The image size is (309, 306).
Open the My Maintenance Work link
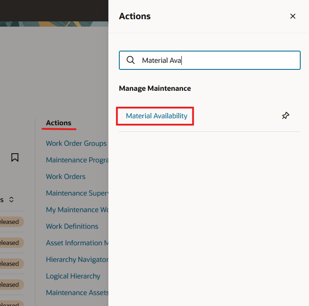(x=77, y=210)
